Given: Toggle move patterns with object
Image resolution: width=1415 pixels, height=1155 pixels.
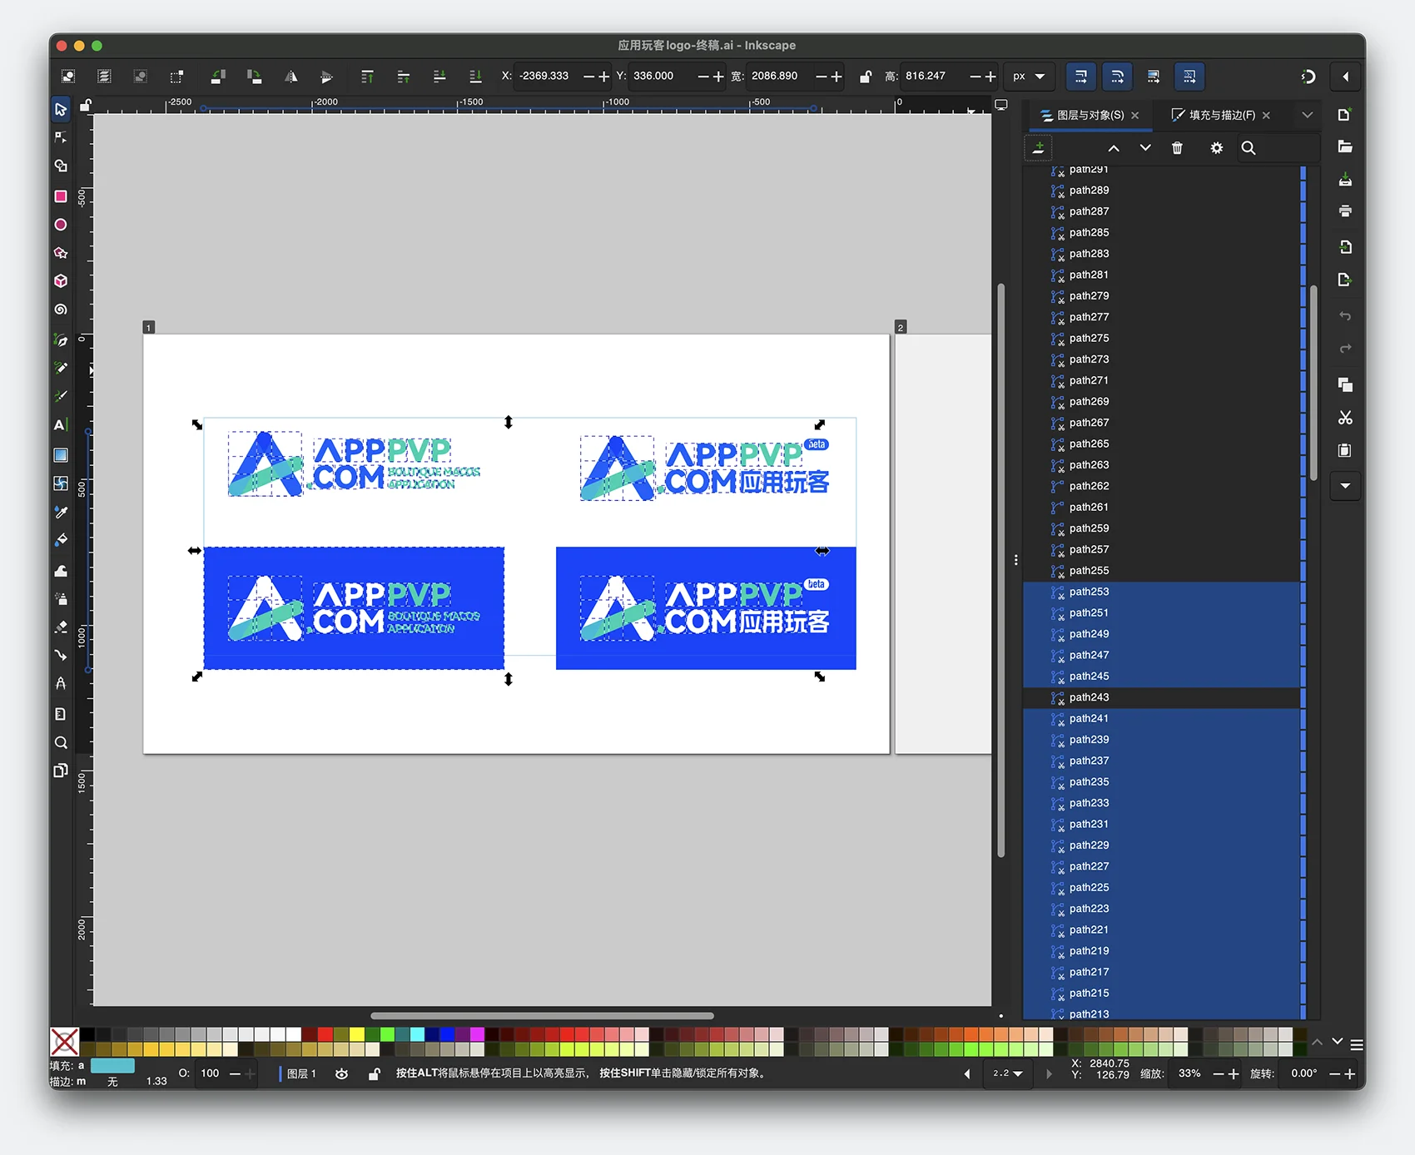Looking at the screenshot, I should click(x=1189, y=77).
